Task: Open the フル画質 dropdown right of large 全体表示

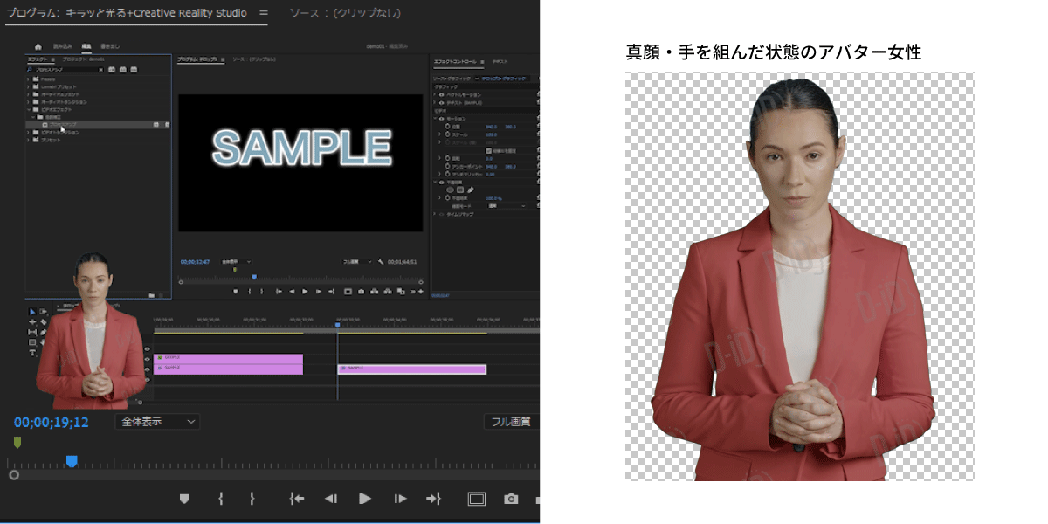Action: (x=511, y=422)
